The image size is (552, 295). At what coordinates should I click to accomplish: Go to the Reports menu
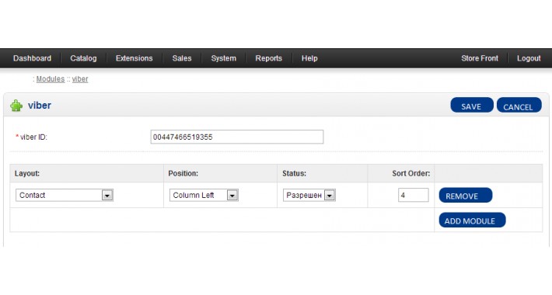(268, 58)
